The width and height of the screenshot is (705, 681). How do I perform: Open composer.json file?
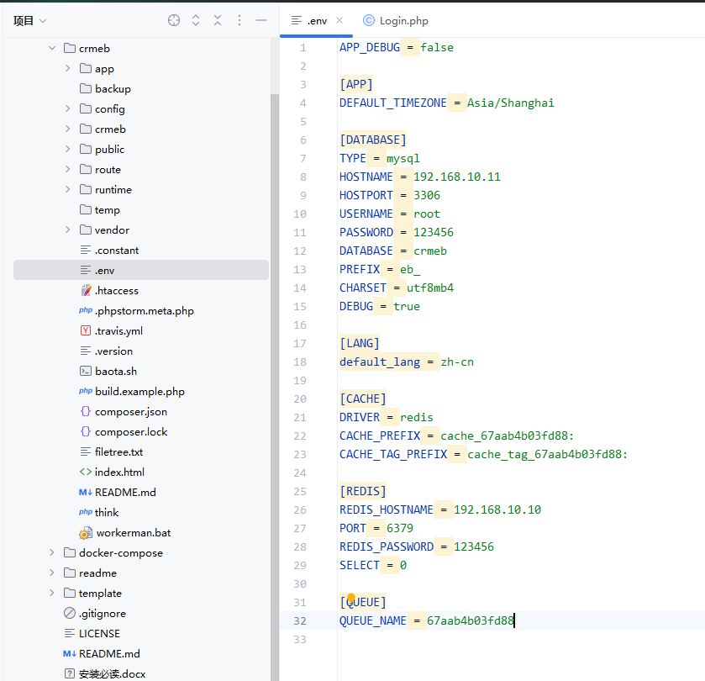point(124,412)
